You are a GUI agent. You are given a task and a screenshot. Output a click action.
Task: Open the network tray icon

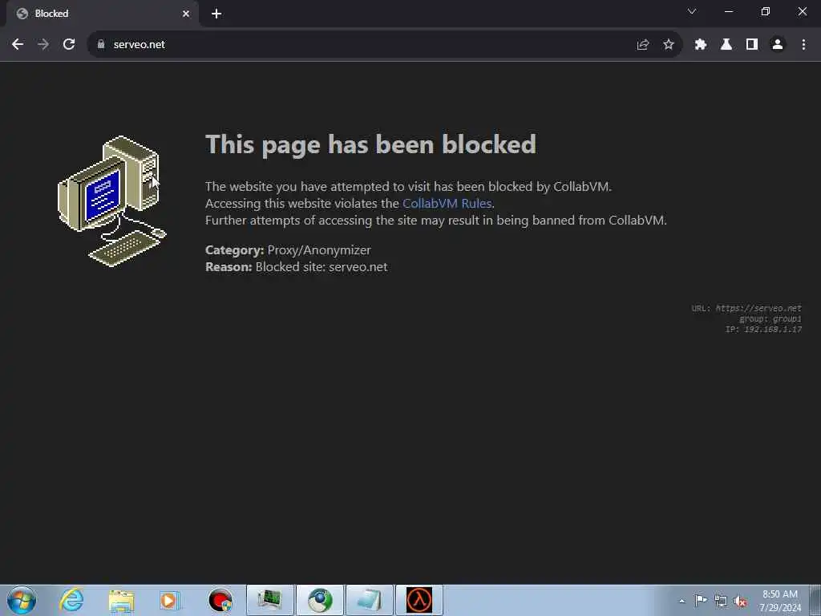(x=721, y=601)
